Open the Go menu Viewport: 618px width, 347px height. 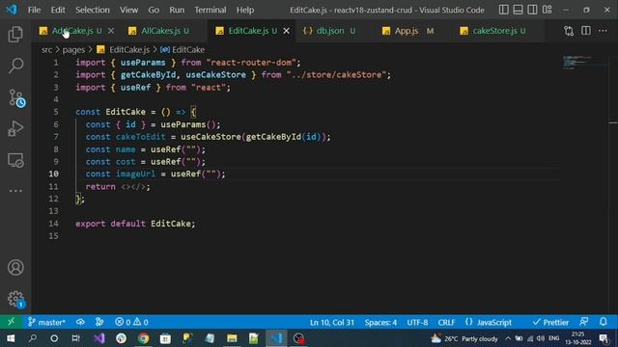154,10
